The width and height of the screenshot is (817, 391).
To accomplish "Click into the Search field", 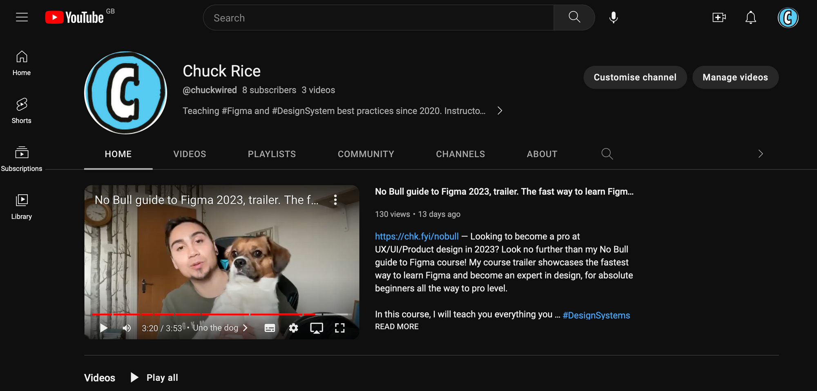I will 378,18.
